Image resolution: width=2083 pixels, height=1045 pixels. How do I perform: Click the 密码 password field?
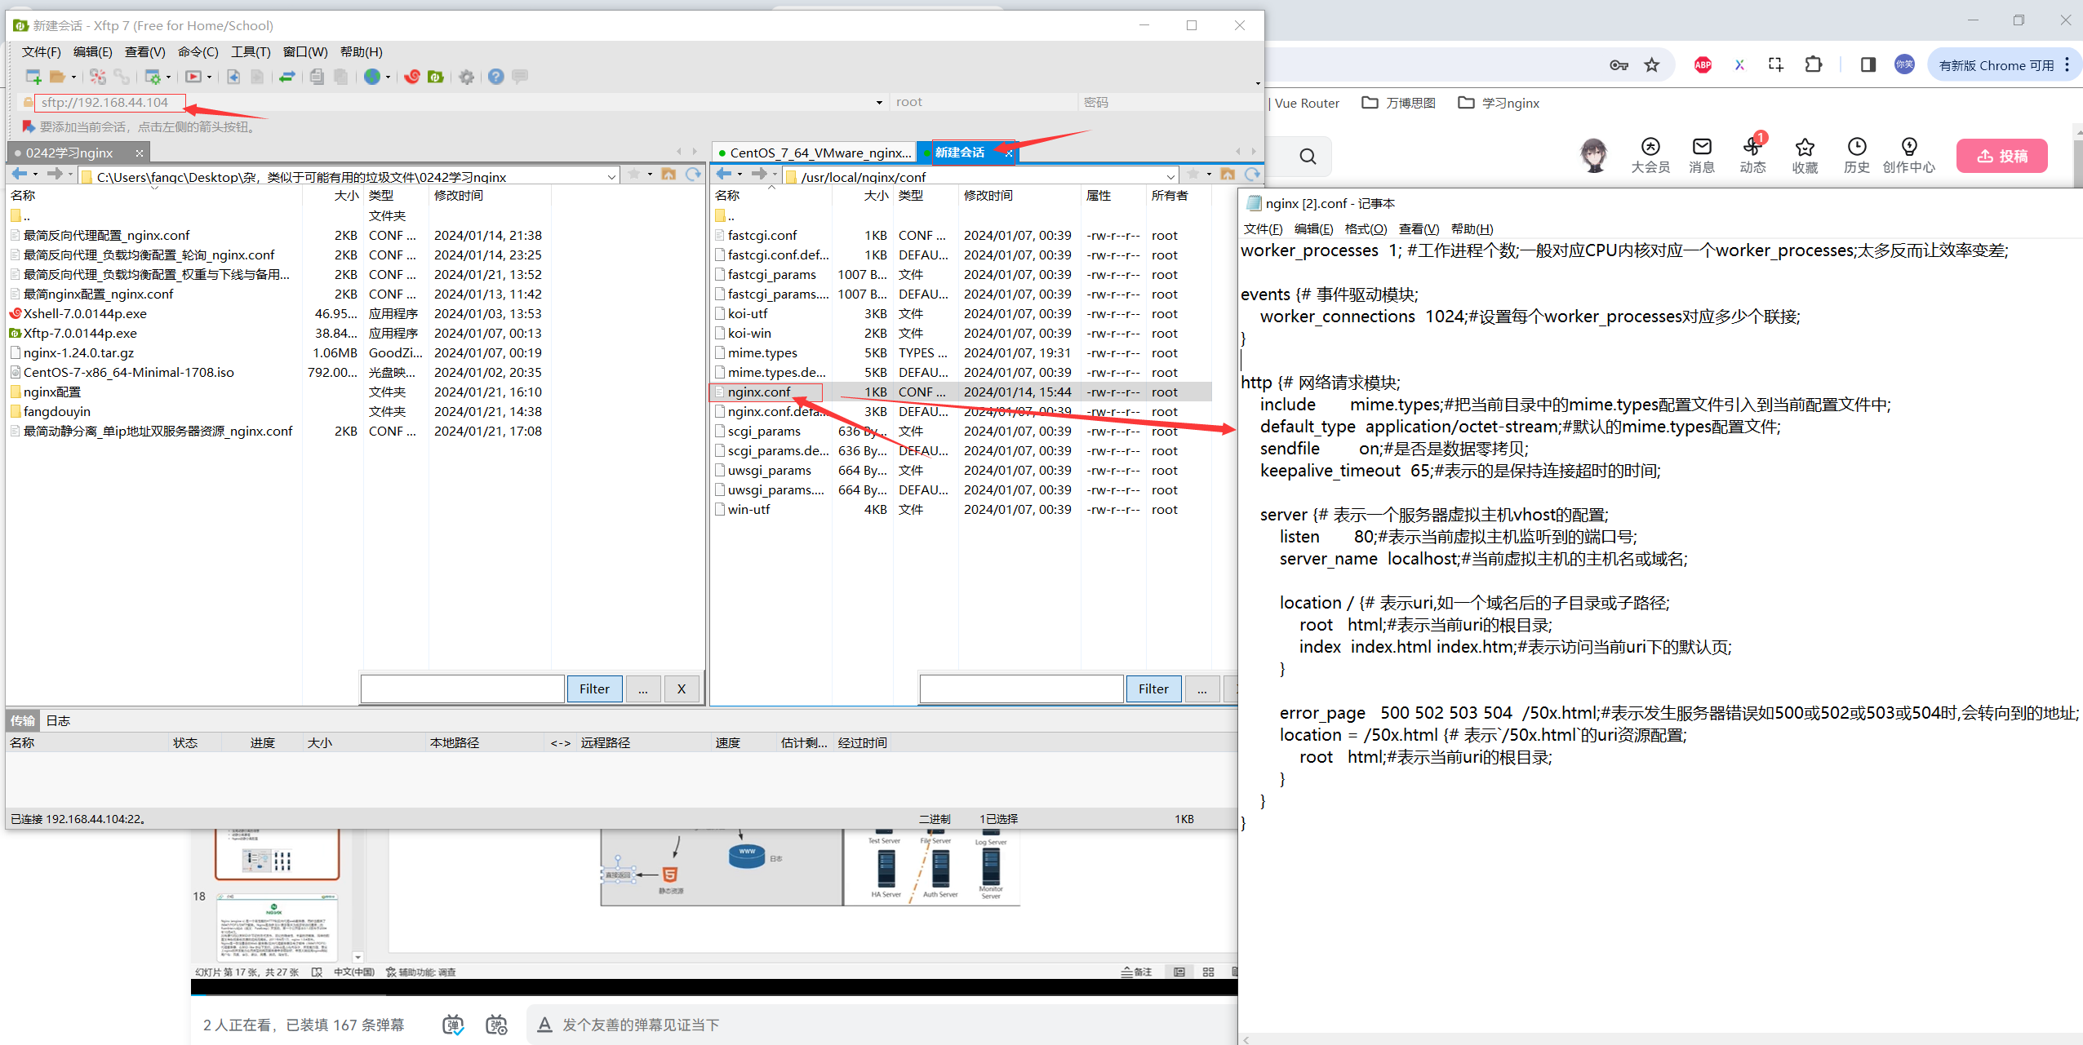point(1170,103)
